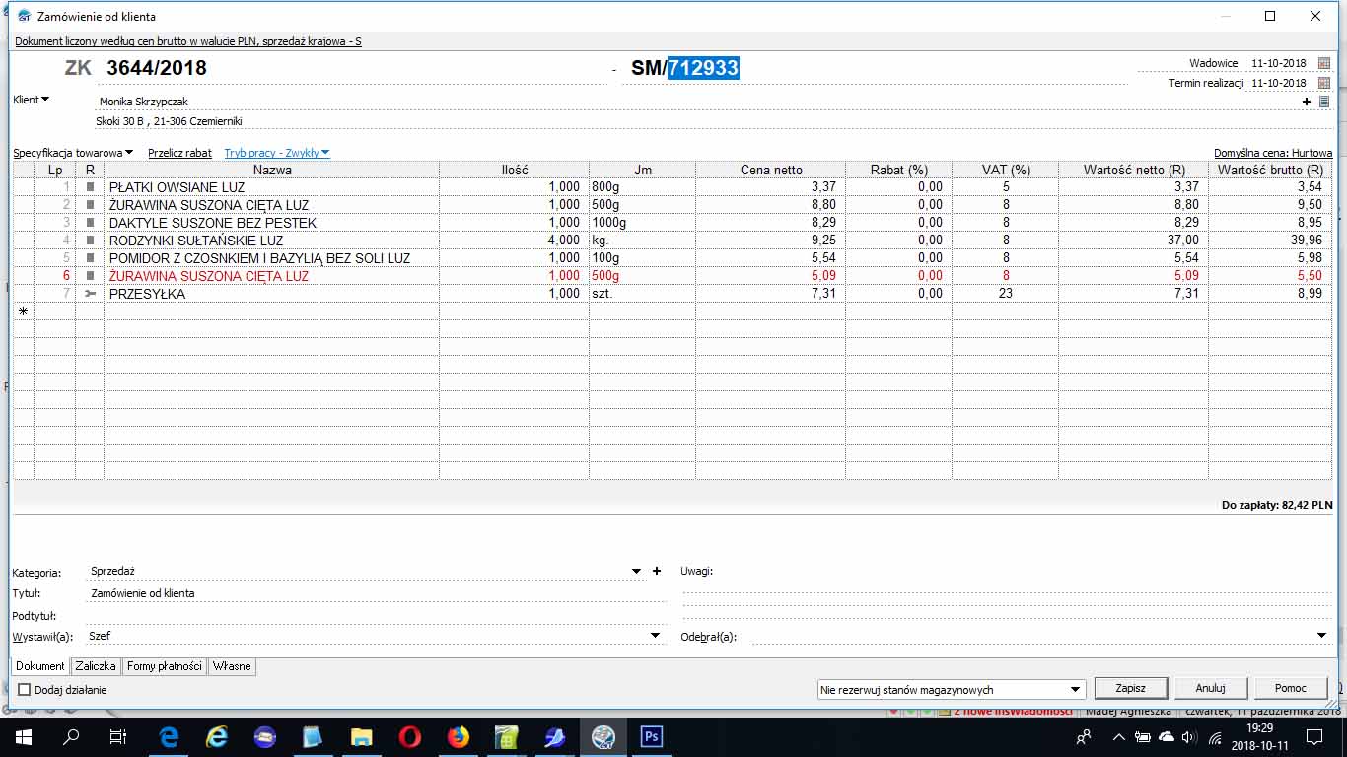Open calendar picker next to Wadowice date
This screenshot has height=757, width=1347.
pyautogui.click(x=1324, y=63)
